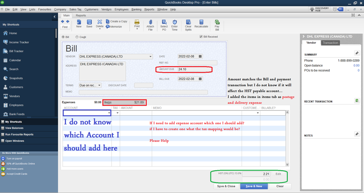Edit vendor summary with pencil icon

pos(357,53)
